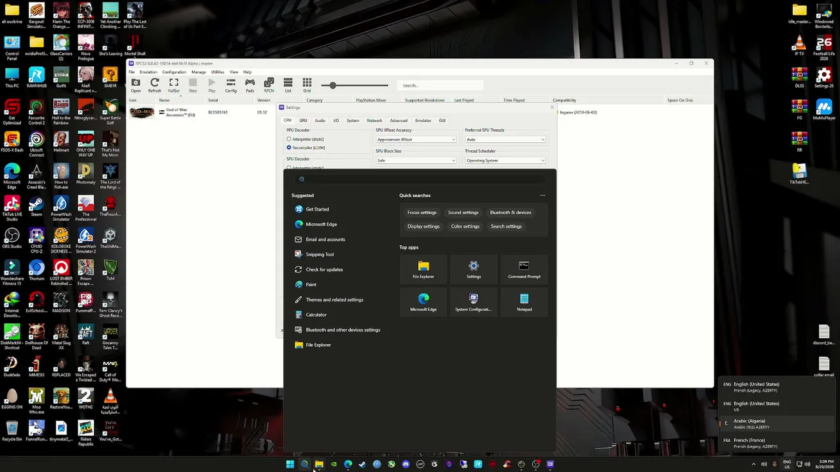This screenshot has width=840, height=472.
Task: Open the Emulation menu in RPCS3
Action: tap(148, 72)
